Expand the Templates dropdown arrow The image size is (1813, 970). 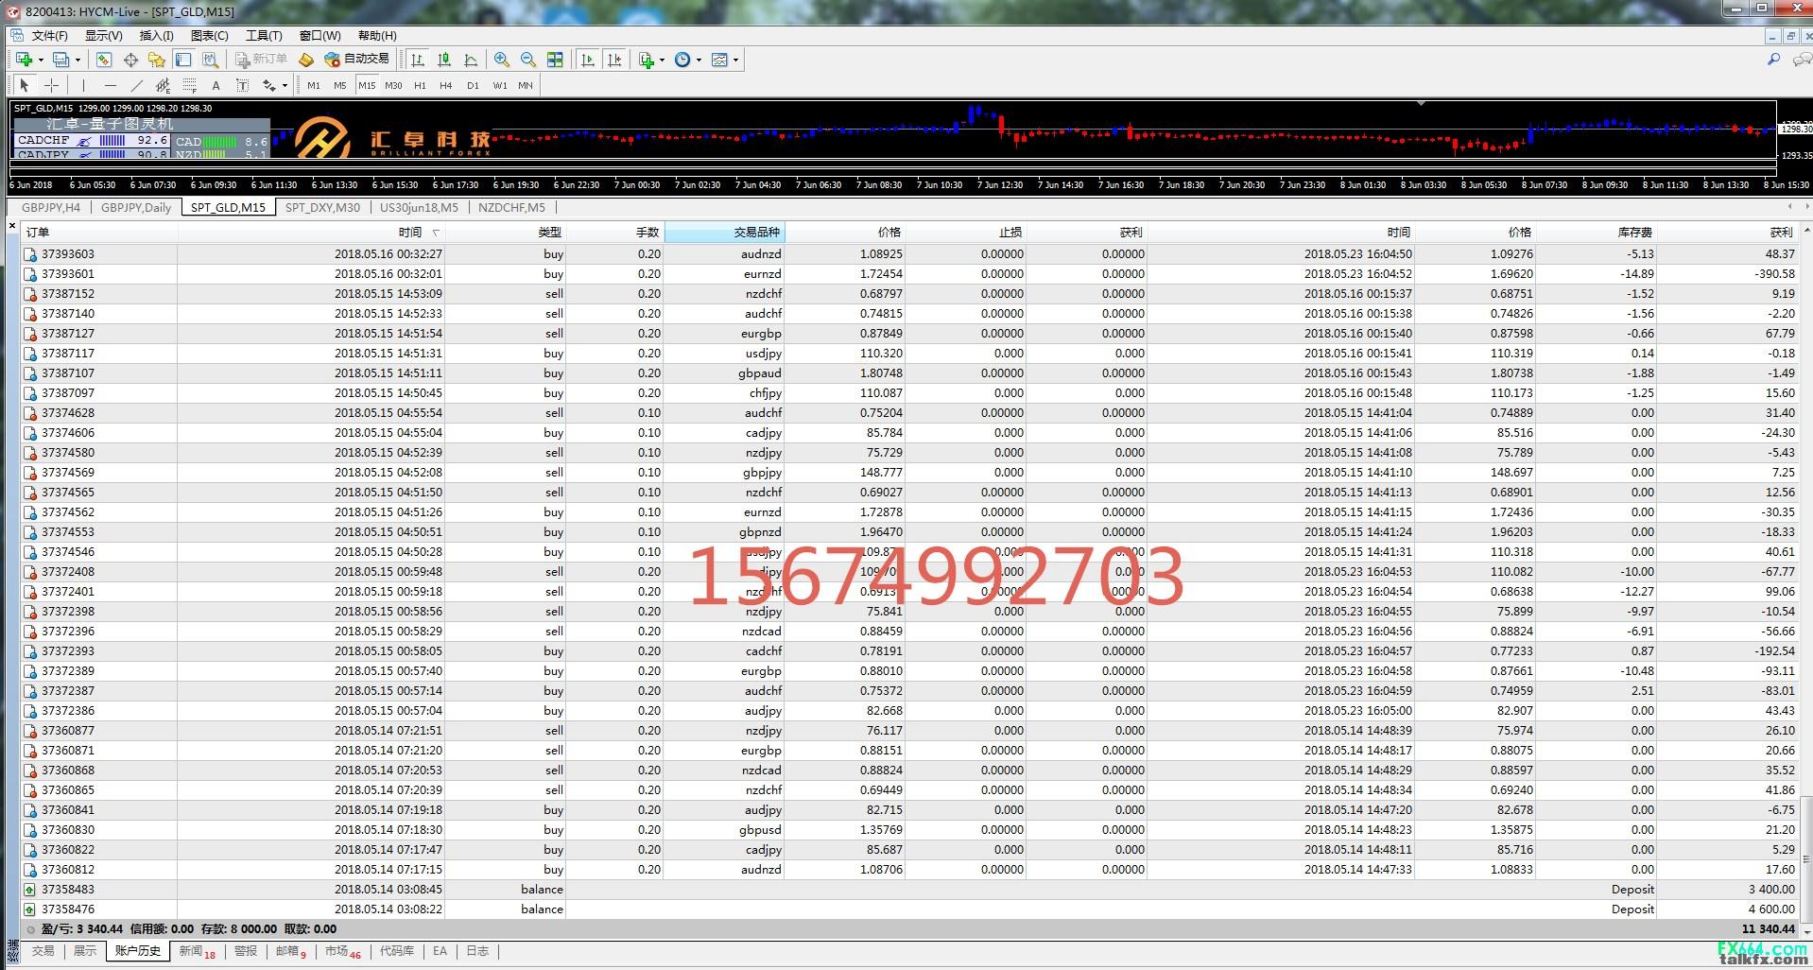click(x=735, y=60)
